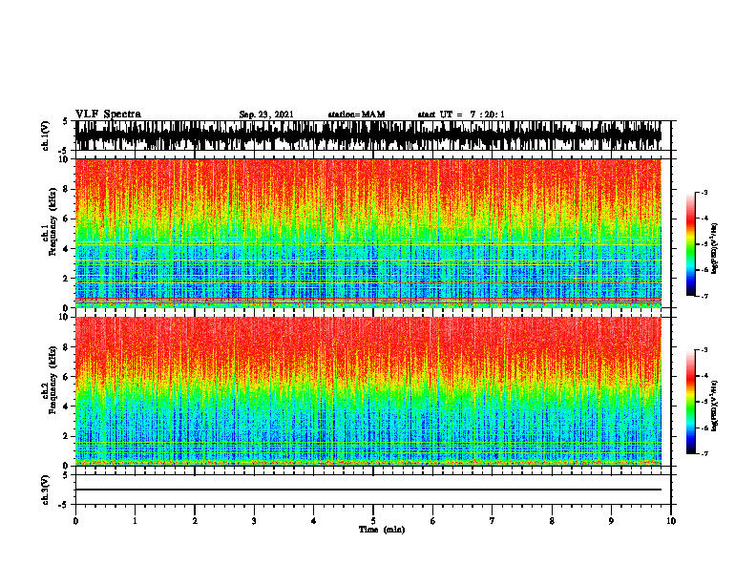Click the ch.2 spectrogram color scale bar
This screenshot has height=584, width=756.
click(x=690, y=402)
